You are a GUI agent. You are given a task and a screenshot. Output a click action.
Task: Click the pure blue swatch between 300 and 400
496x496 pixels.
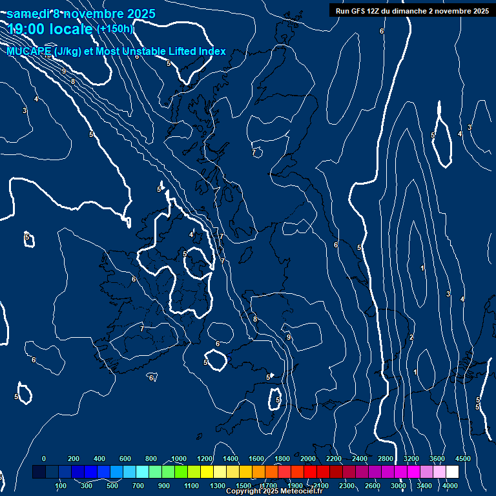coord(91,471)
